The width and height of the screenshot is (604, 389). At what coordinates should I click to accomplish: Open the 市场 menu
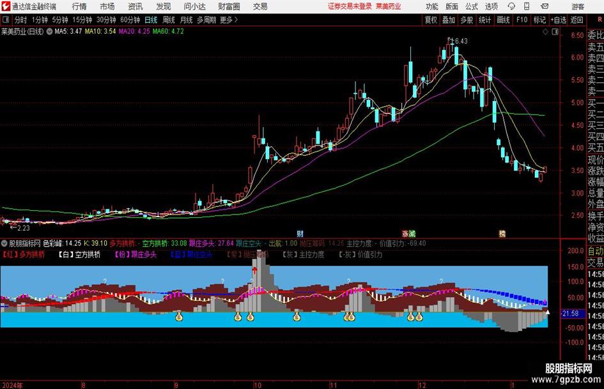(x=107, y=6)
